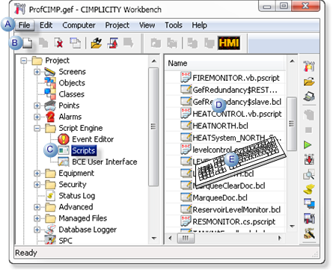333x270 pixels.
Task: Click the tree pane vertical scrollbar thumb
Action: pyautogui.click(x=153, y=126)
